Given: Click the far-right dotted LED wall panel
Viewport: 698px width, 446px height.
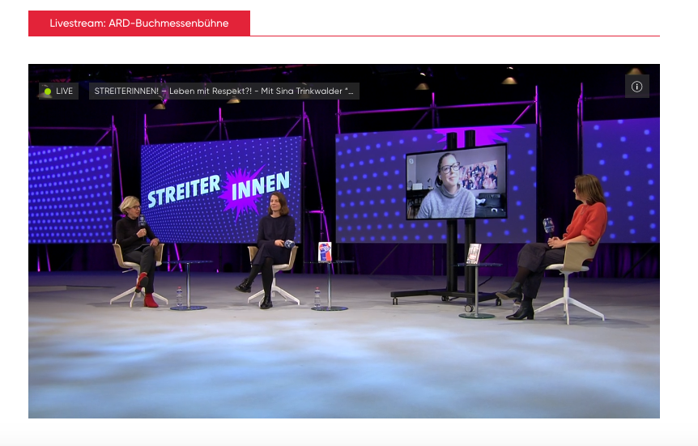Looking at the screenshot, I should point(620,178).
